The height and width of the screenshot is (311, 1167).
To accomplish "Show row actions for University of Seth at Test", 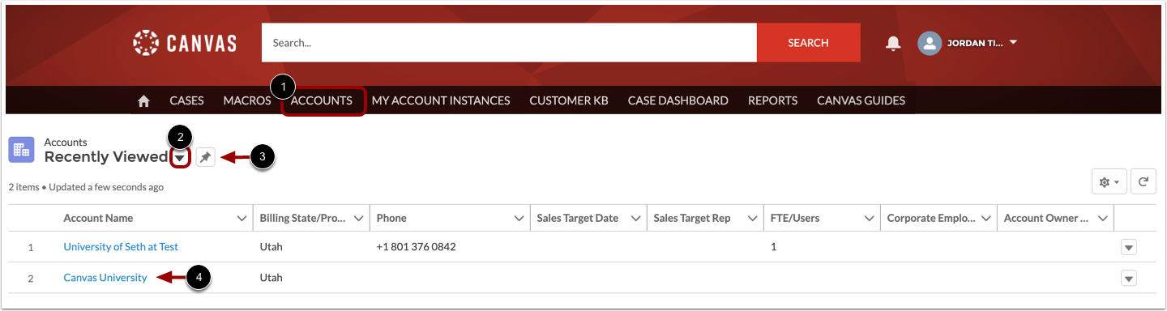I will tap(1128, 247).
